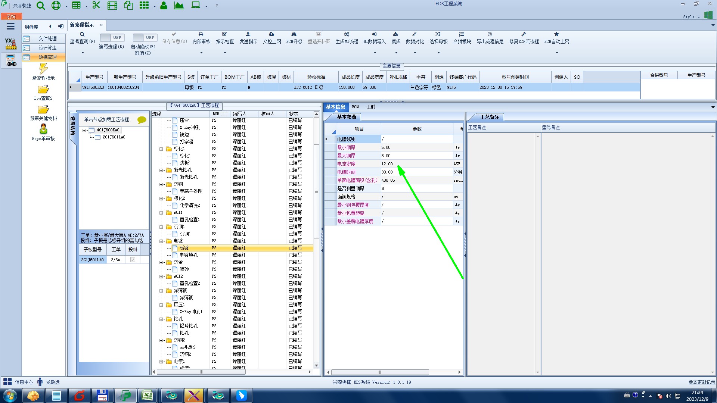
Task: Click the ECN升级 toolbar icon
Action: [294, 34]
